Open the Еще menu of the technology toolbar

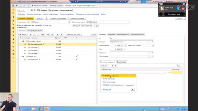coord(93,35)
